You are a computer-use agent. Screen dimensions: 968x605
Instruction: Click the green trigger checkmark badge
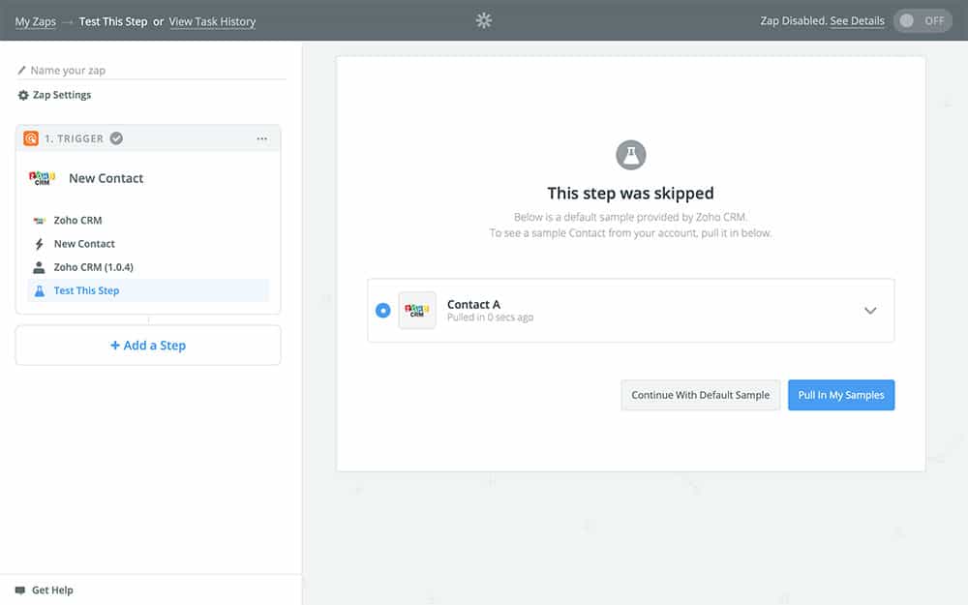click(116, 138)
